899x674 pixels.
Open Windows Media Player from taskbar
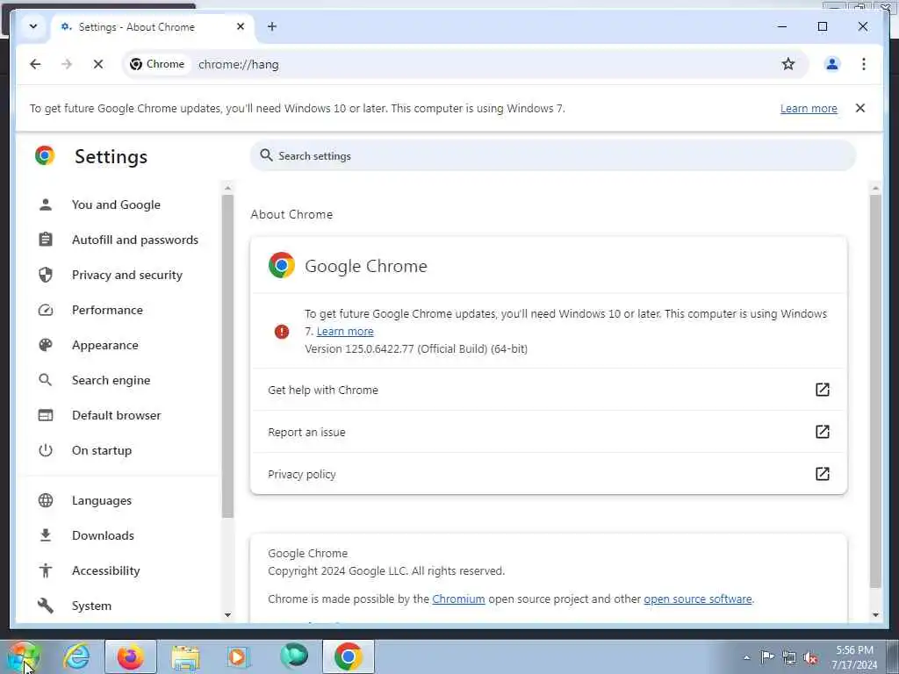237,656
